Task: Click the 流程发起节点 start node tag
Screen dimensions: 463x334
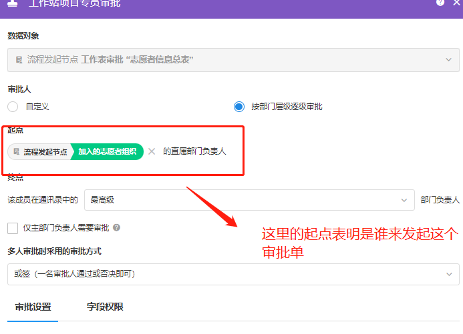Action: click(41, 152)
